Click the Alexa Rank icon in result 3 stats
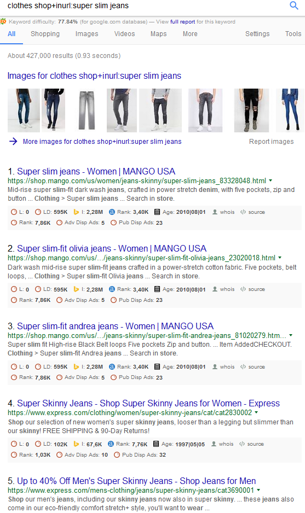305x513 pixels. click(112, 367)
